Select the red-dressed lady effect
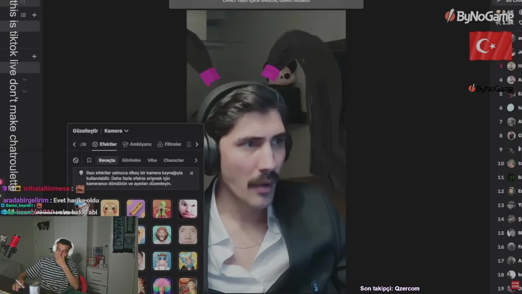 coord(188,286)
